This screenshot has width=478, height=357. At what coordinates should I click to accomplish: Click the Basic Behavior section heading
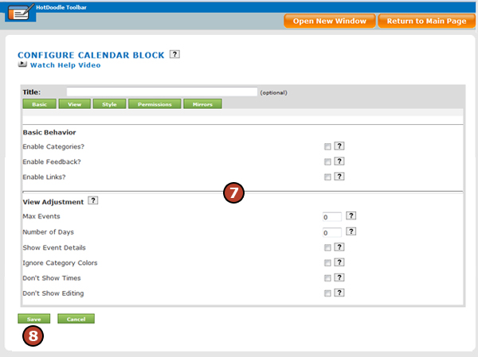click(x=49, y=133)
